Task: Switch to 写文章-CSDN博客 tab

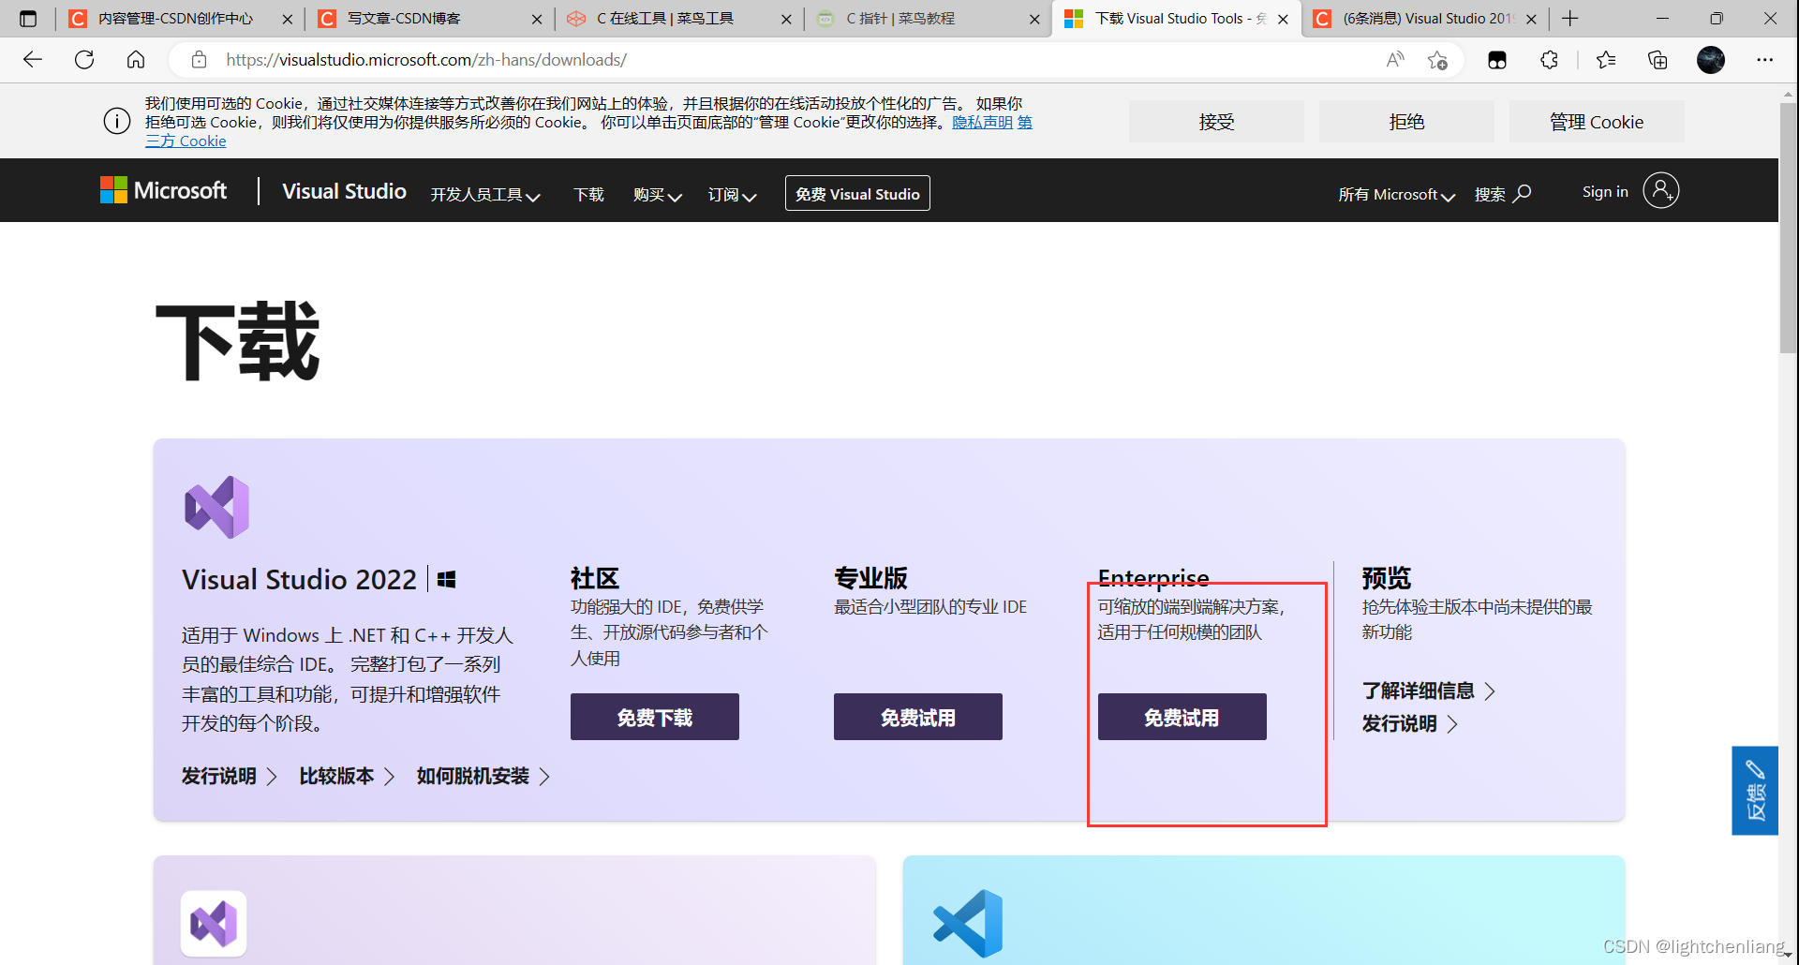Action: coord(429,19)
